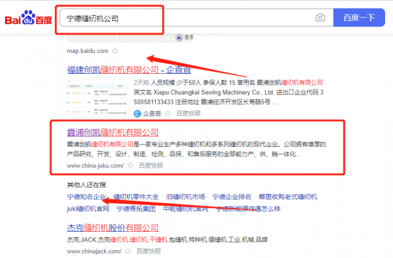Search related term 宁德企业排名

click(232, 197)
